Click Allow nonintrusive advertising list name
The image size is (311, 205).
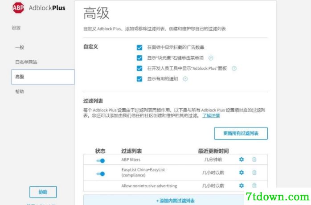(x=149, y=186)
